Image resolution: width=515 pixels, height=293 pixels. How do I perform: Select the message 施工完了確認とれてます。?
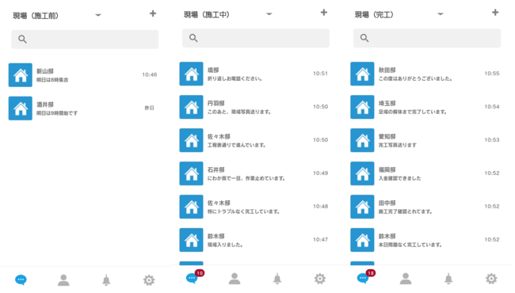[x=406, y=211]
